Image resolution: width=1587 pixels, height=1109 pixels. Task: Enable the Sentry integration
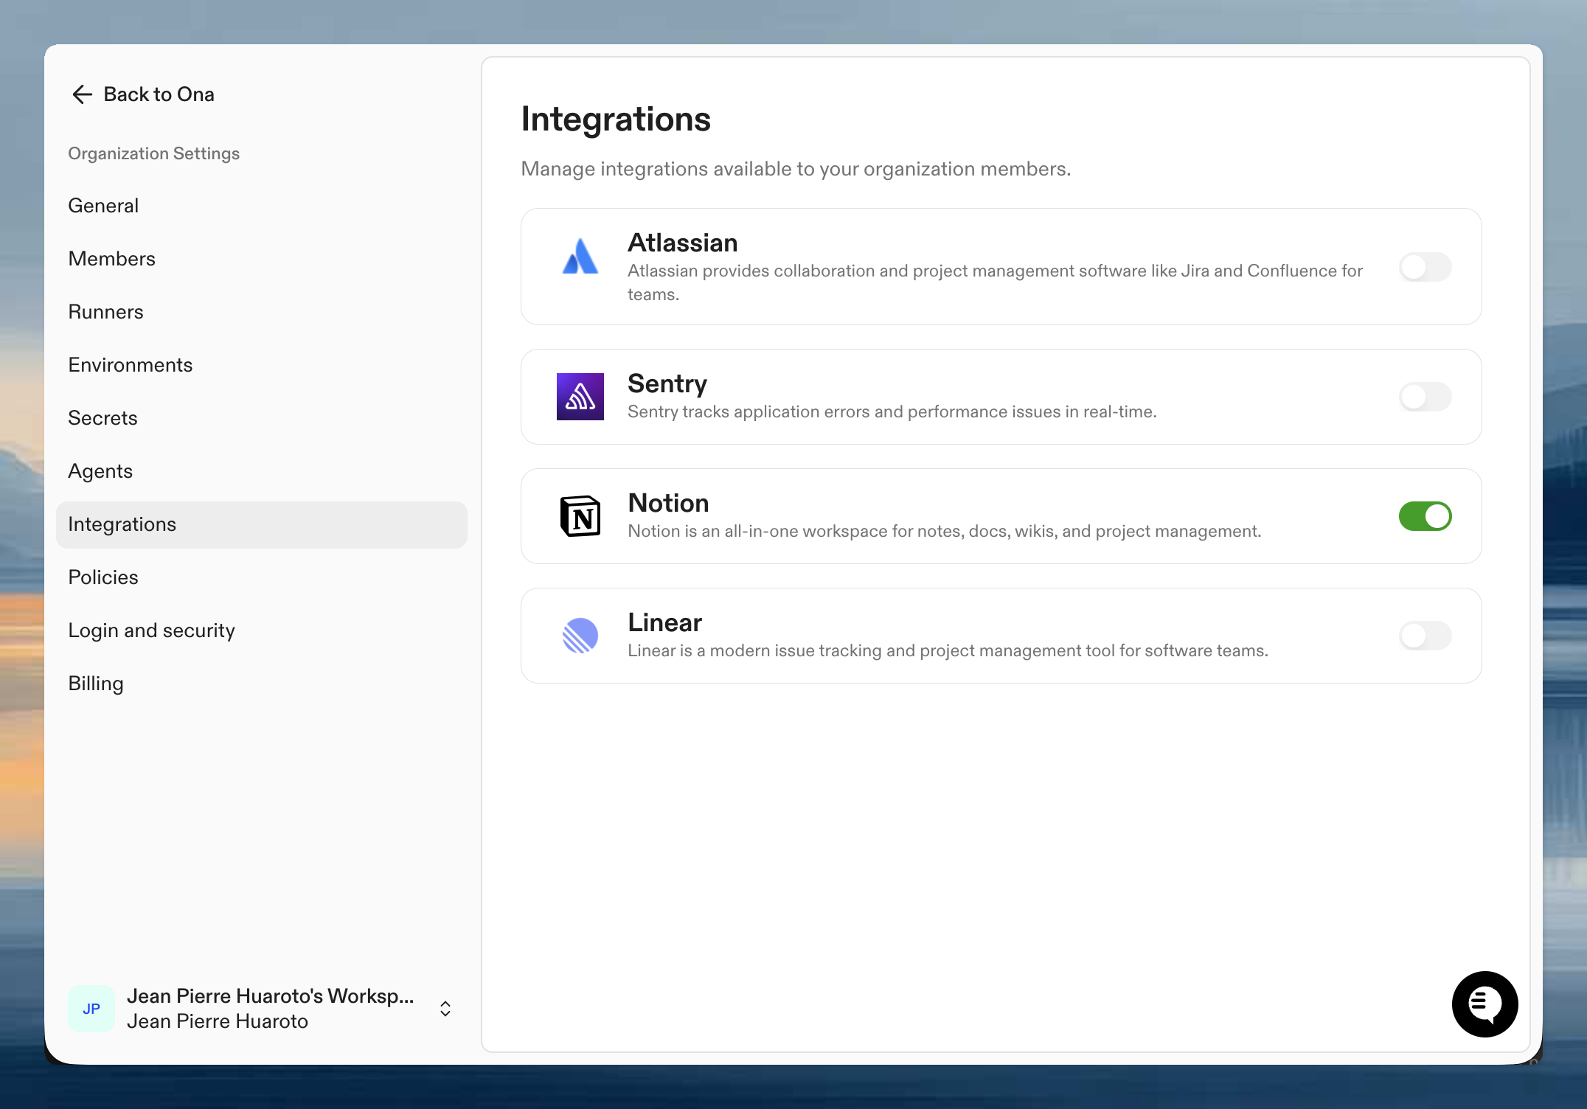(1425, 397)
